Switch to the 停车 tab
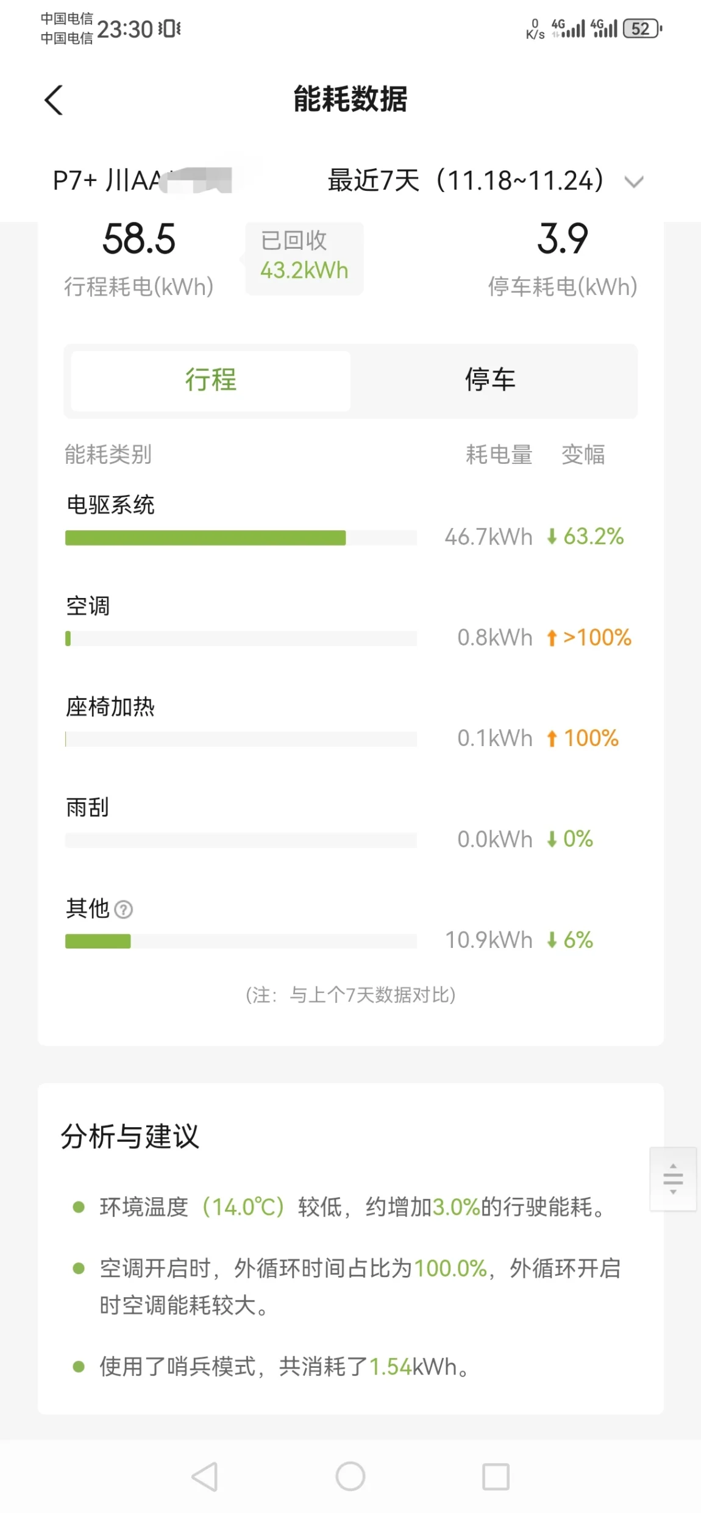 coord(490,380)
